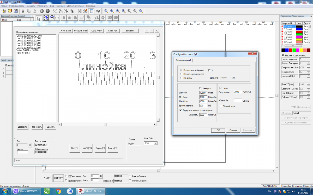Click the Выход(F5) button
313x195 pixels.
[113, 148]
